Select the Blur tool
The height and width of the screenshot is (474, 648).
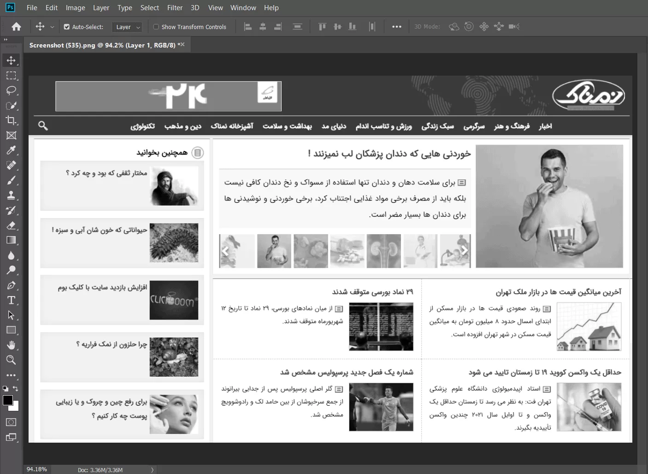coord(11,255)
